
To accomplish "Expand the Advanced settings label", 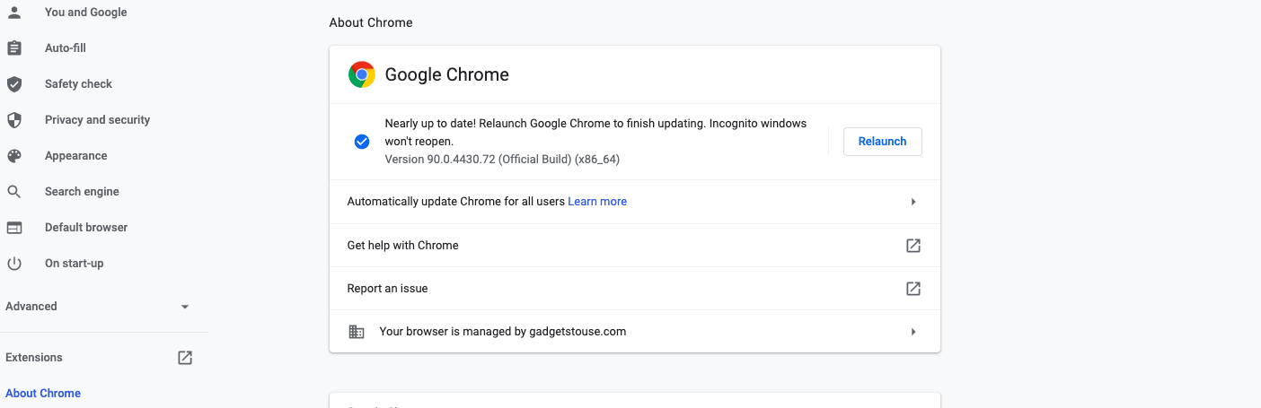I will [x=31, y=307].
